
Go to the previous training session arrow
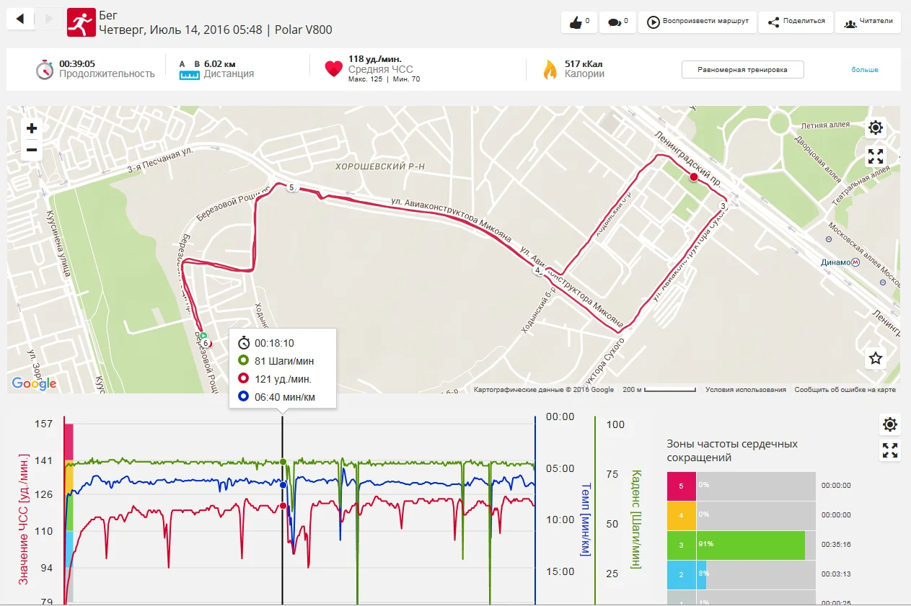(20, 19)
